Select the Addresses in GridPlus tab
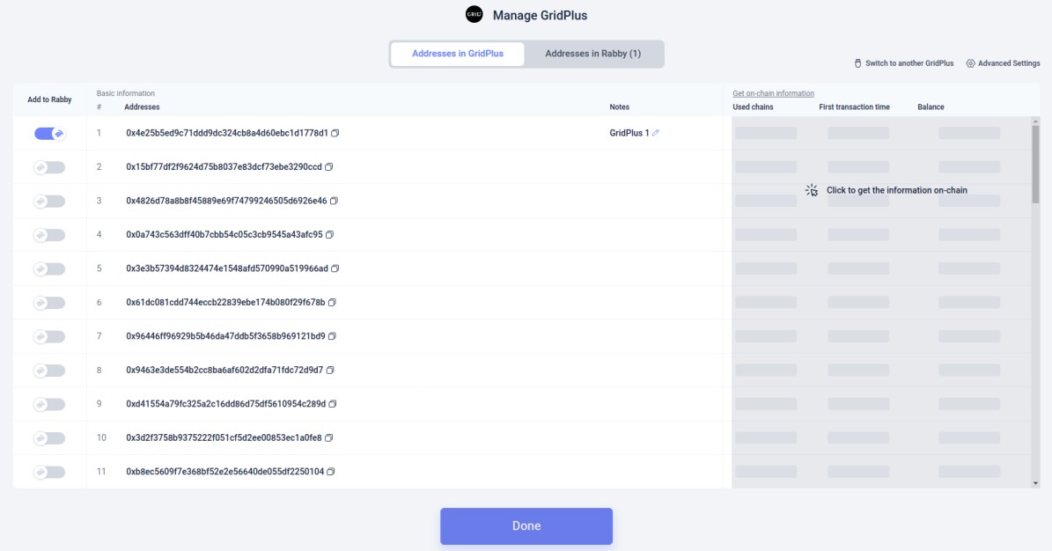The width and height of the screenshot is (1052, 551). click(x=458, y=54)
